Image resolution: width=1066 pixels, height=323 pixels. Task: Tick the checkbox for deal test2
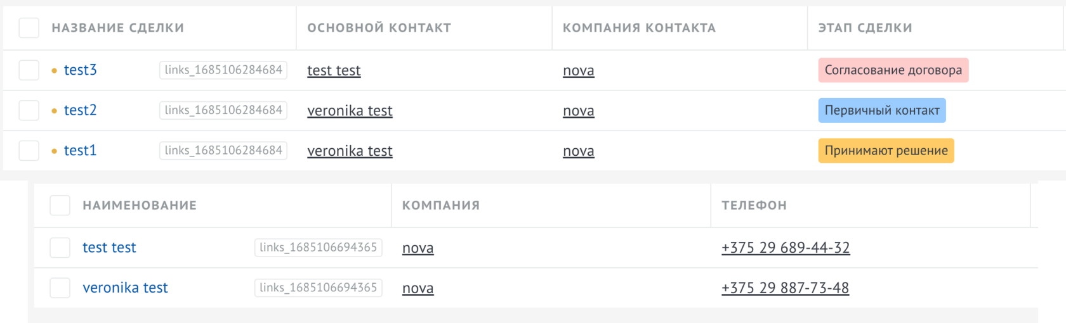[x=29, y=110]
